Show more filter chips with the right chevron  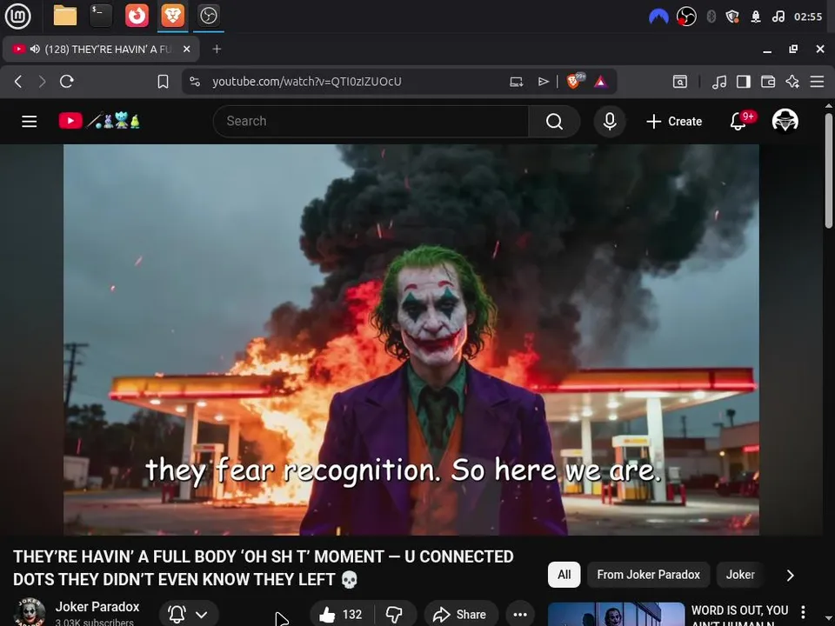pos(791,575)
